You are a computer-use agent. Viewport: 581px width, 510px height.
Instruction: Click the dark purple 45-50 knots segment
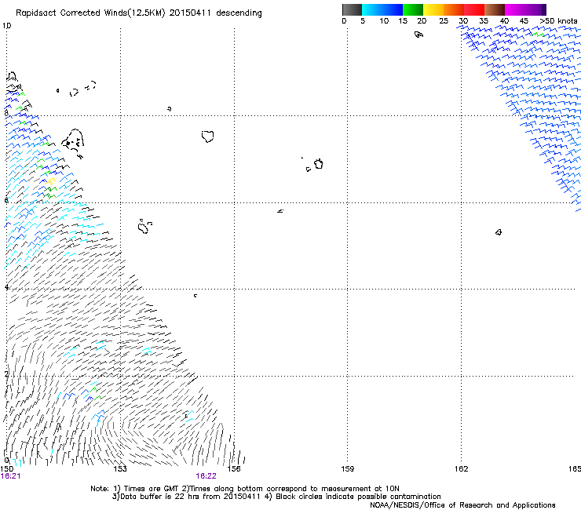535,9
